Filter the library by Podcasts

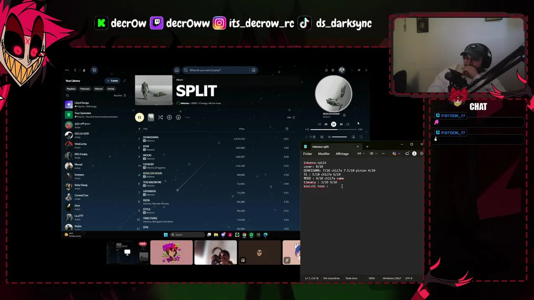pos(85,89)
